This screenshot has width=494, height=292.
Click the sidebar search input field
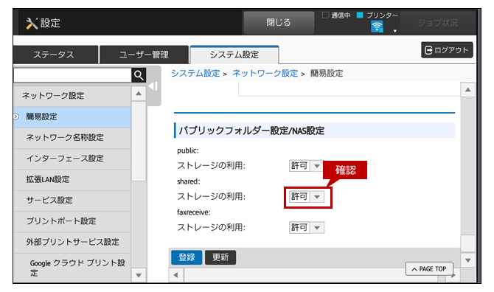coord(72,75)
